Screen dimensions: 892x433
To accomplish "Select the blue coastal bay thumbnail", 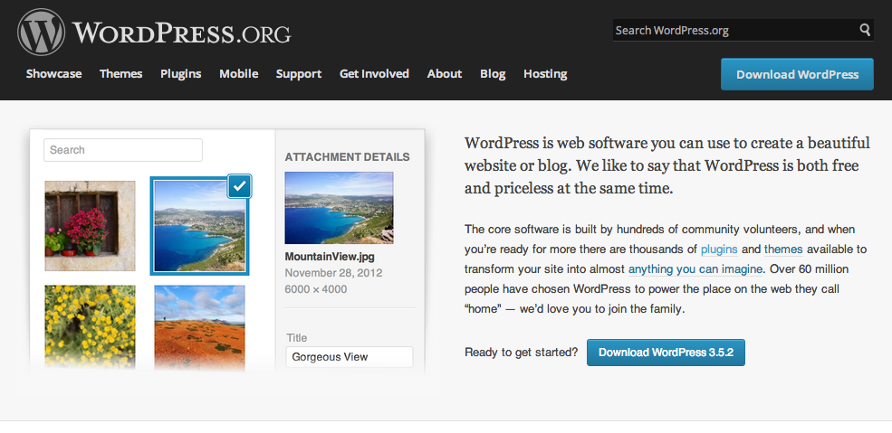I will tap(199, 226).
